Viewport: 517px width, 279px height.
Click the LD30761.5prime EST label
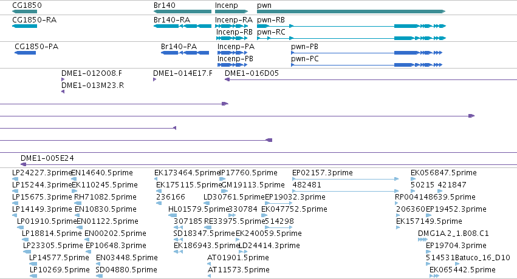click(x=234, y=197)
